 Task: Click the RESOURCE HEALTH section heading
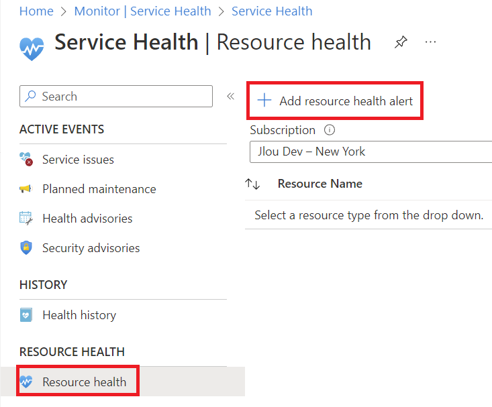pyautogui.click(x=72, y=352)
